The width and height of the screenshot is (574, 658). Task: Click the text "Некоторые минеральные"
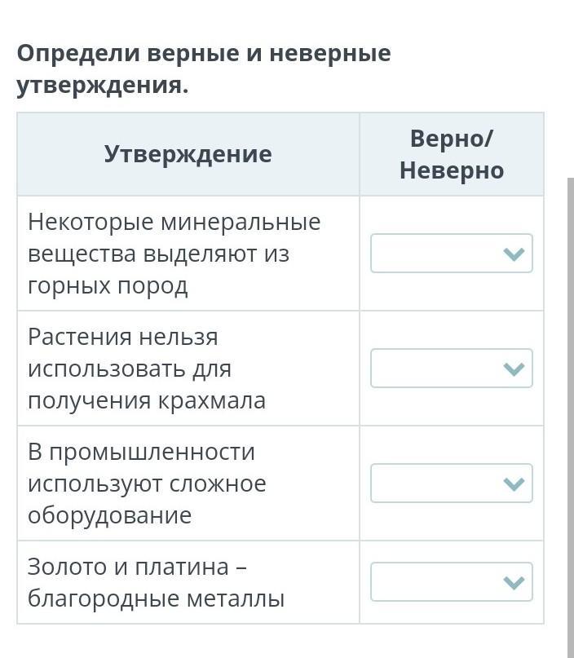(x=174, y=222)
